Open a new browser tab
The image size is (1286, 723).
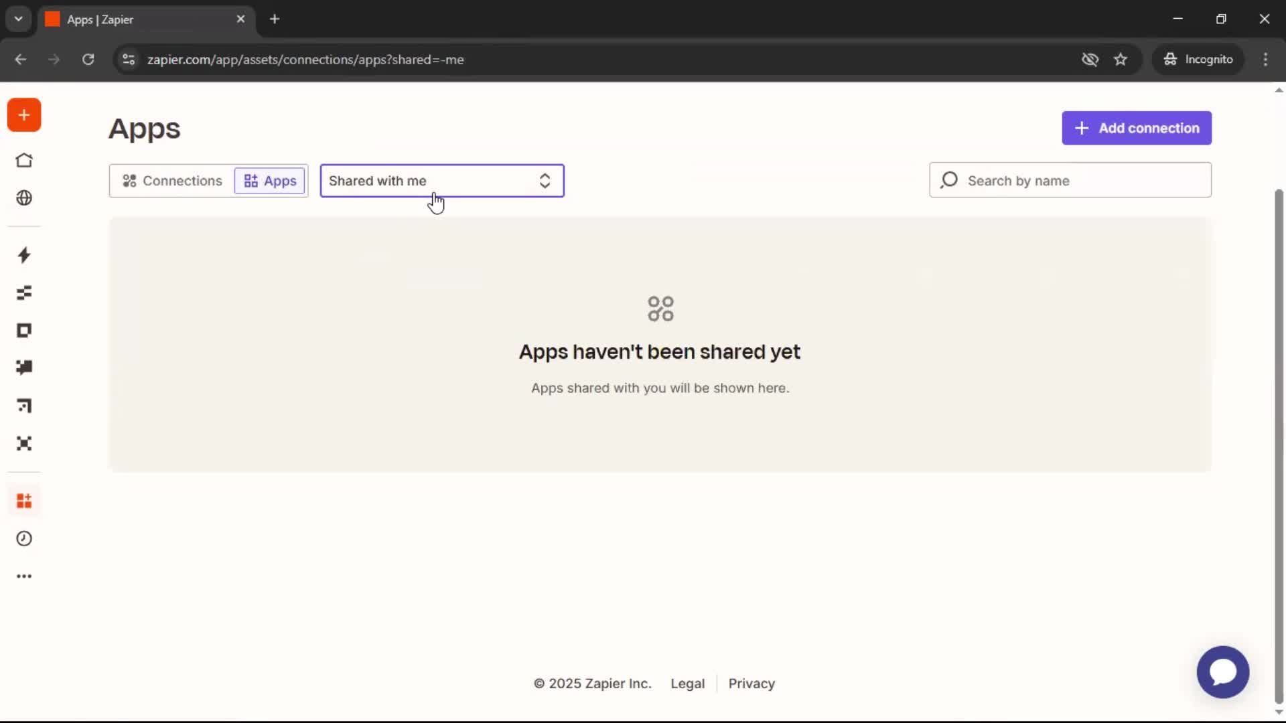(275, 19)
